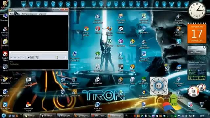Image resolution: width=210 pixels, height=118 pixels.
Task: Open the Microsoft Word desktop shortcut
Action: click(144, 56)
